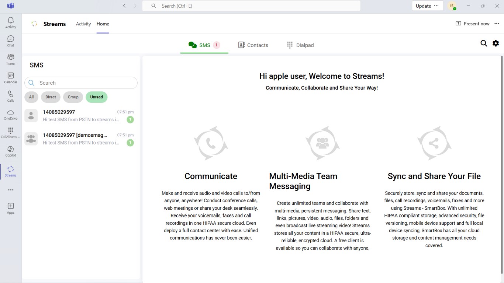The width and height of the screenshot is (504, 283).
Task: Go to Teams in the left rail
Action: pyautogui.click(x=11, y=59)
